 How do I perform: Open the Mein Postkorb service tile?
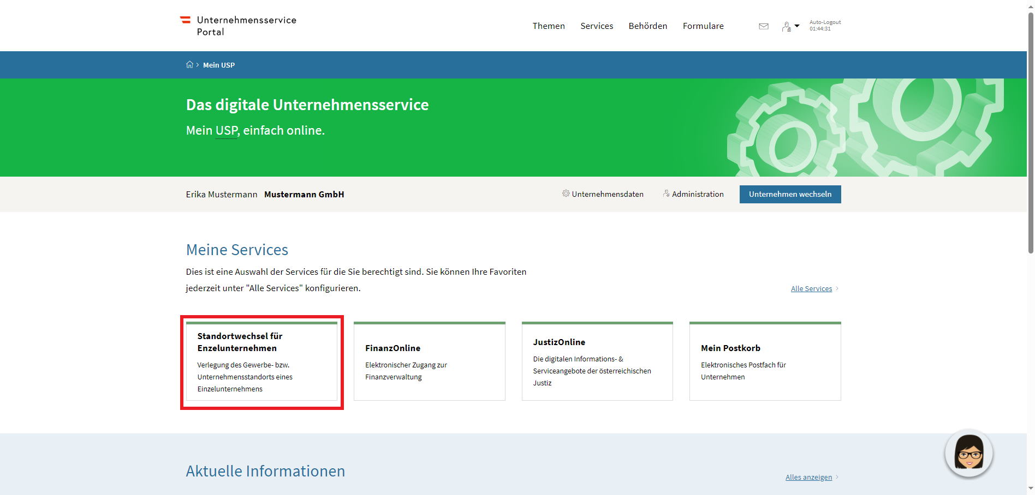765,361
